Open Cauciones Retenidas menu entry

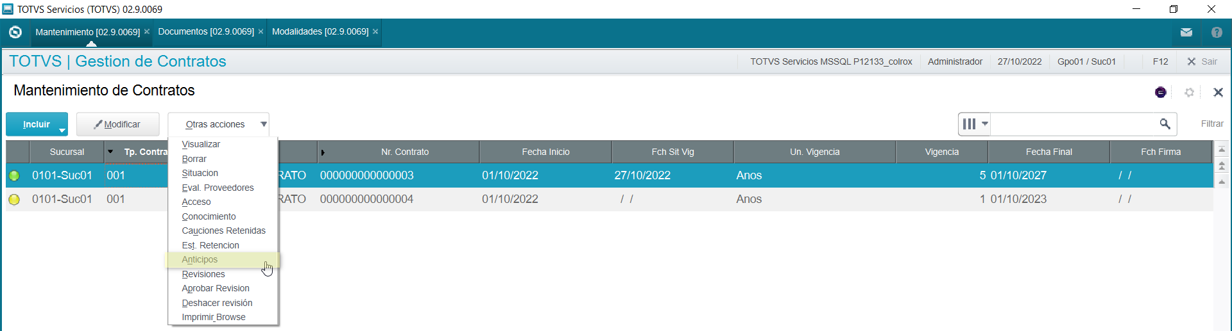point(223,230)
